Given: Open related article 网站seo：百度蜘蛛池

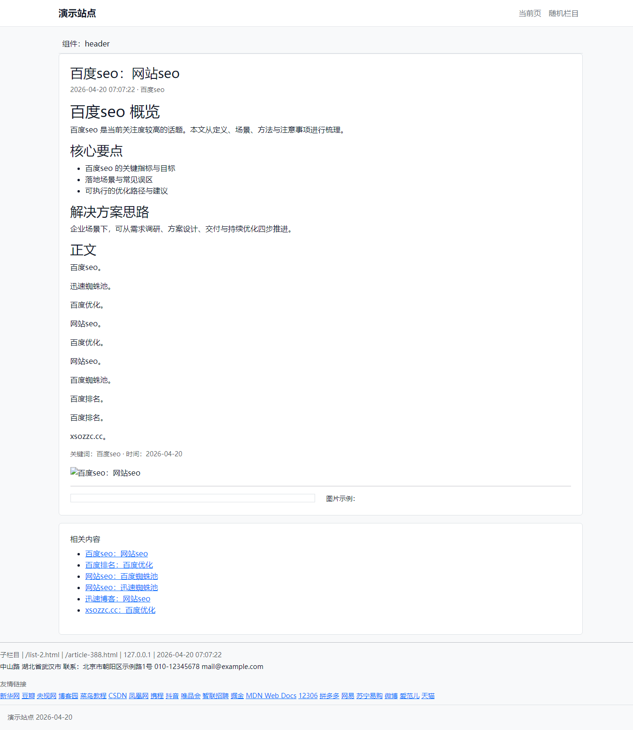Looking at the screenshot, I should click(121, 576).
